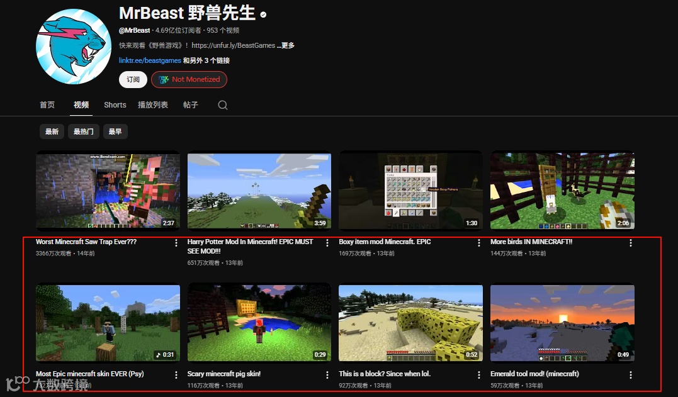Click the Not Monetized badge
The width and height of the screenshot is (678, 397).
point(189,79)
